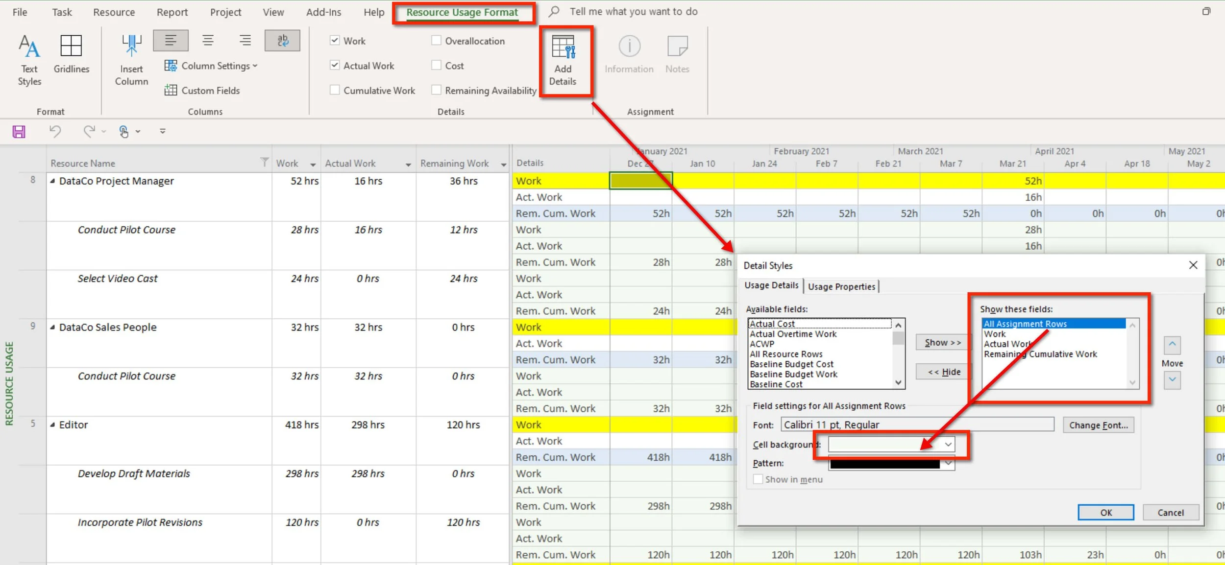Enable Cumulative Work checkbox
The height and width of the screenshot is (565, 1225).
[x=335, y=90]
